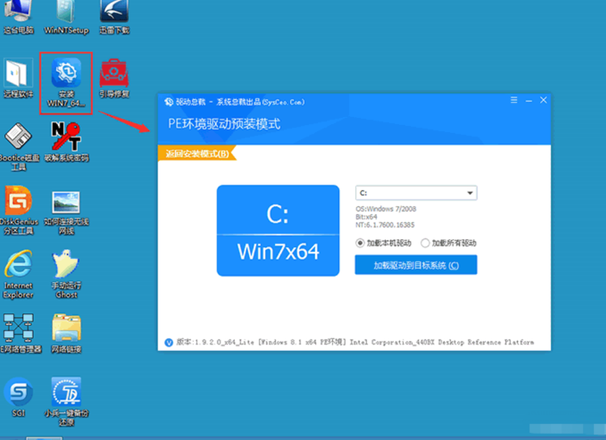Launch Internet Explorer from the desktop
Screen dimensions: 606x440
(x=18, y=266)
